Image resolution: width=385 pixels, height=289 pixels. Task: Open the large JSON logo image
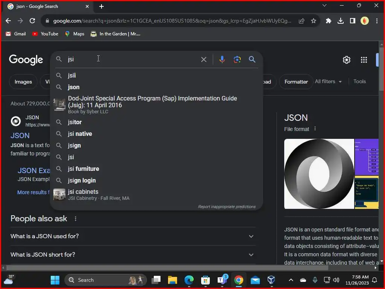(319, 174)
